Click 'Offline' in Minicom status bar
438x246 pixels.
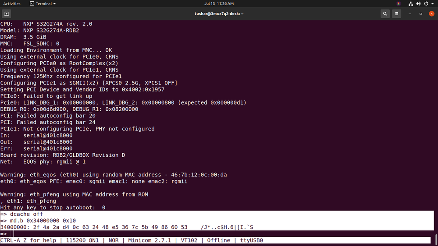click(x=219, y=240)
